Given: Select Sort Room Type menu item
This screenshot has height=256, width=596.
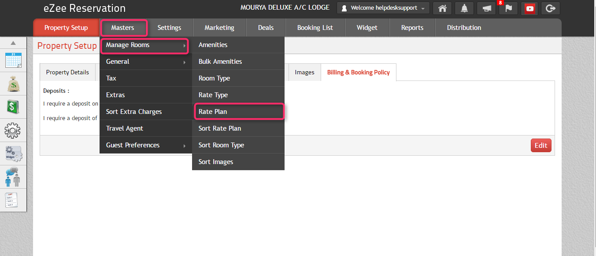Looking at the screenshot, I should tap(238, 145).
